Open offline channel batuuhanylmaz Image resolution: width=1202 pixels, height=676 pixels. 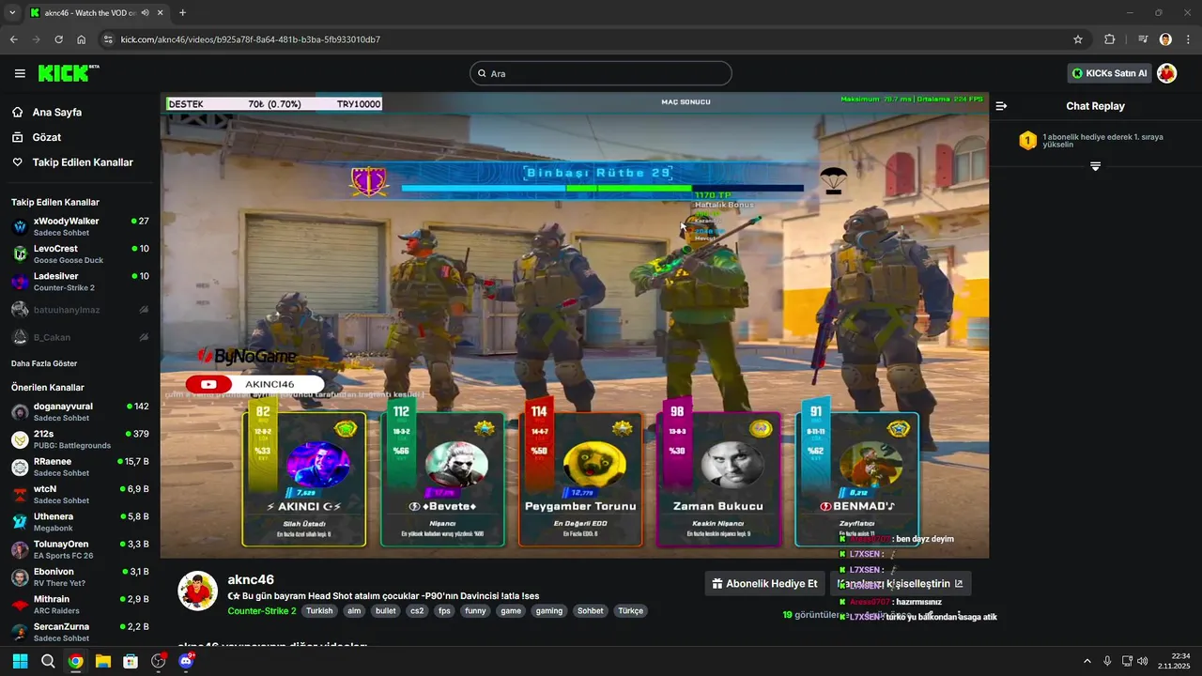point(80,309)
